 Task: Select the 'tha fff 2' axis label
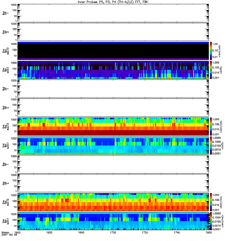click(5, 32)
